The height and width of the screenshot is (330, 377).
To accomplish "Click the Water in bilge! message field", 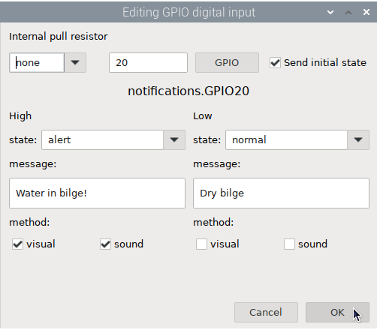I will pos(97,193).
